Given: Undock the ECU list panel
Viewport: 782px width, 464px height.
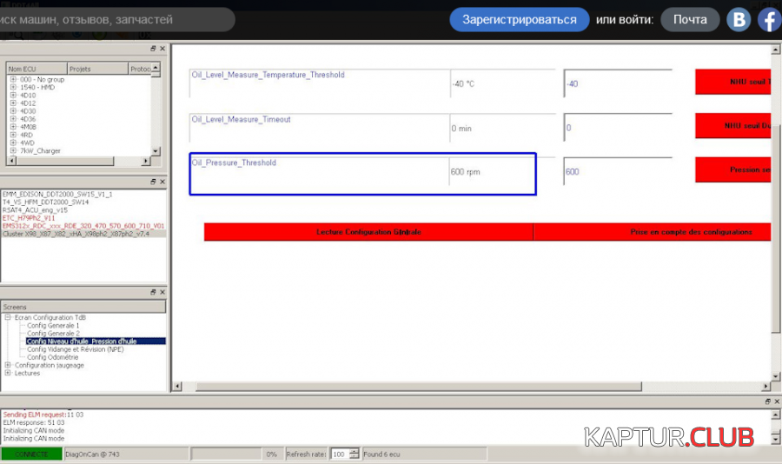Looking at the screenshot, I should coord(153,49).
